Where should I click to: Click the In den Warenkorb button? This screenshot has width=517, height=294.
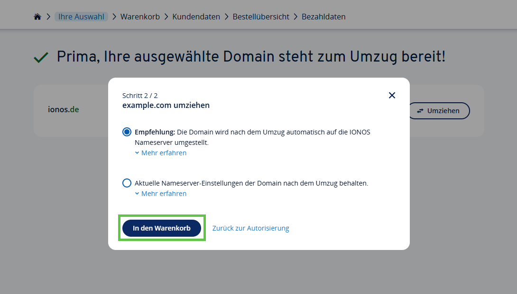click(x=162, y=228)
